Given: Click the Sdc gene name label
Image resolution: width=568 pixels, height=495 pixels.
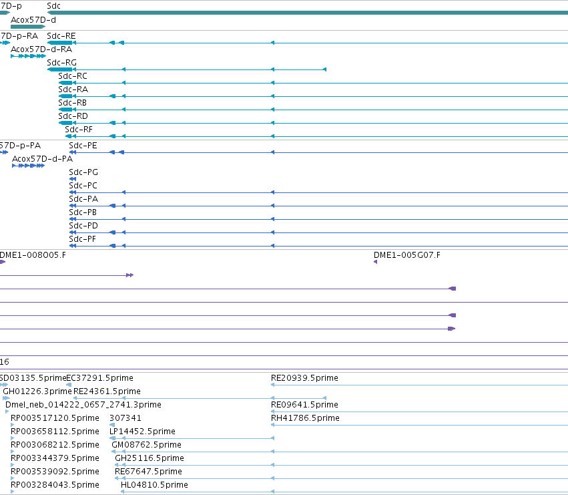Looking at the screenshot, I should point(53,6).
